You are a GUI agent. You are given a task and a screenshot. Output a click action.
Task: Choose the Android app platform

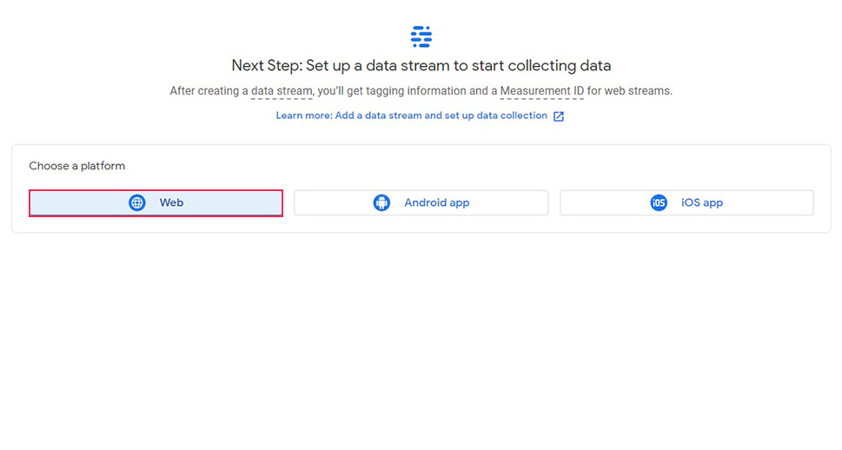(421, 203)
